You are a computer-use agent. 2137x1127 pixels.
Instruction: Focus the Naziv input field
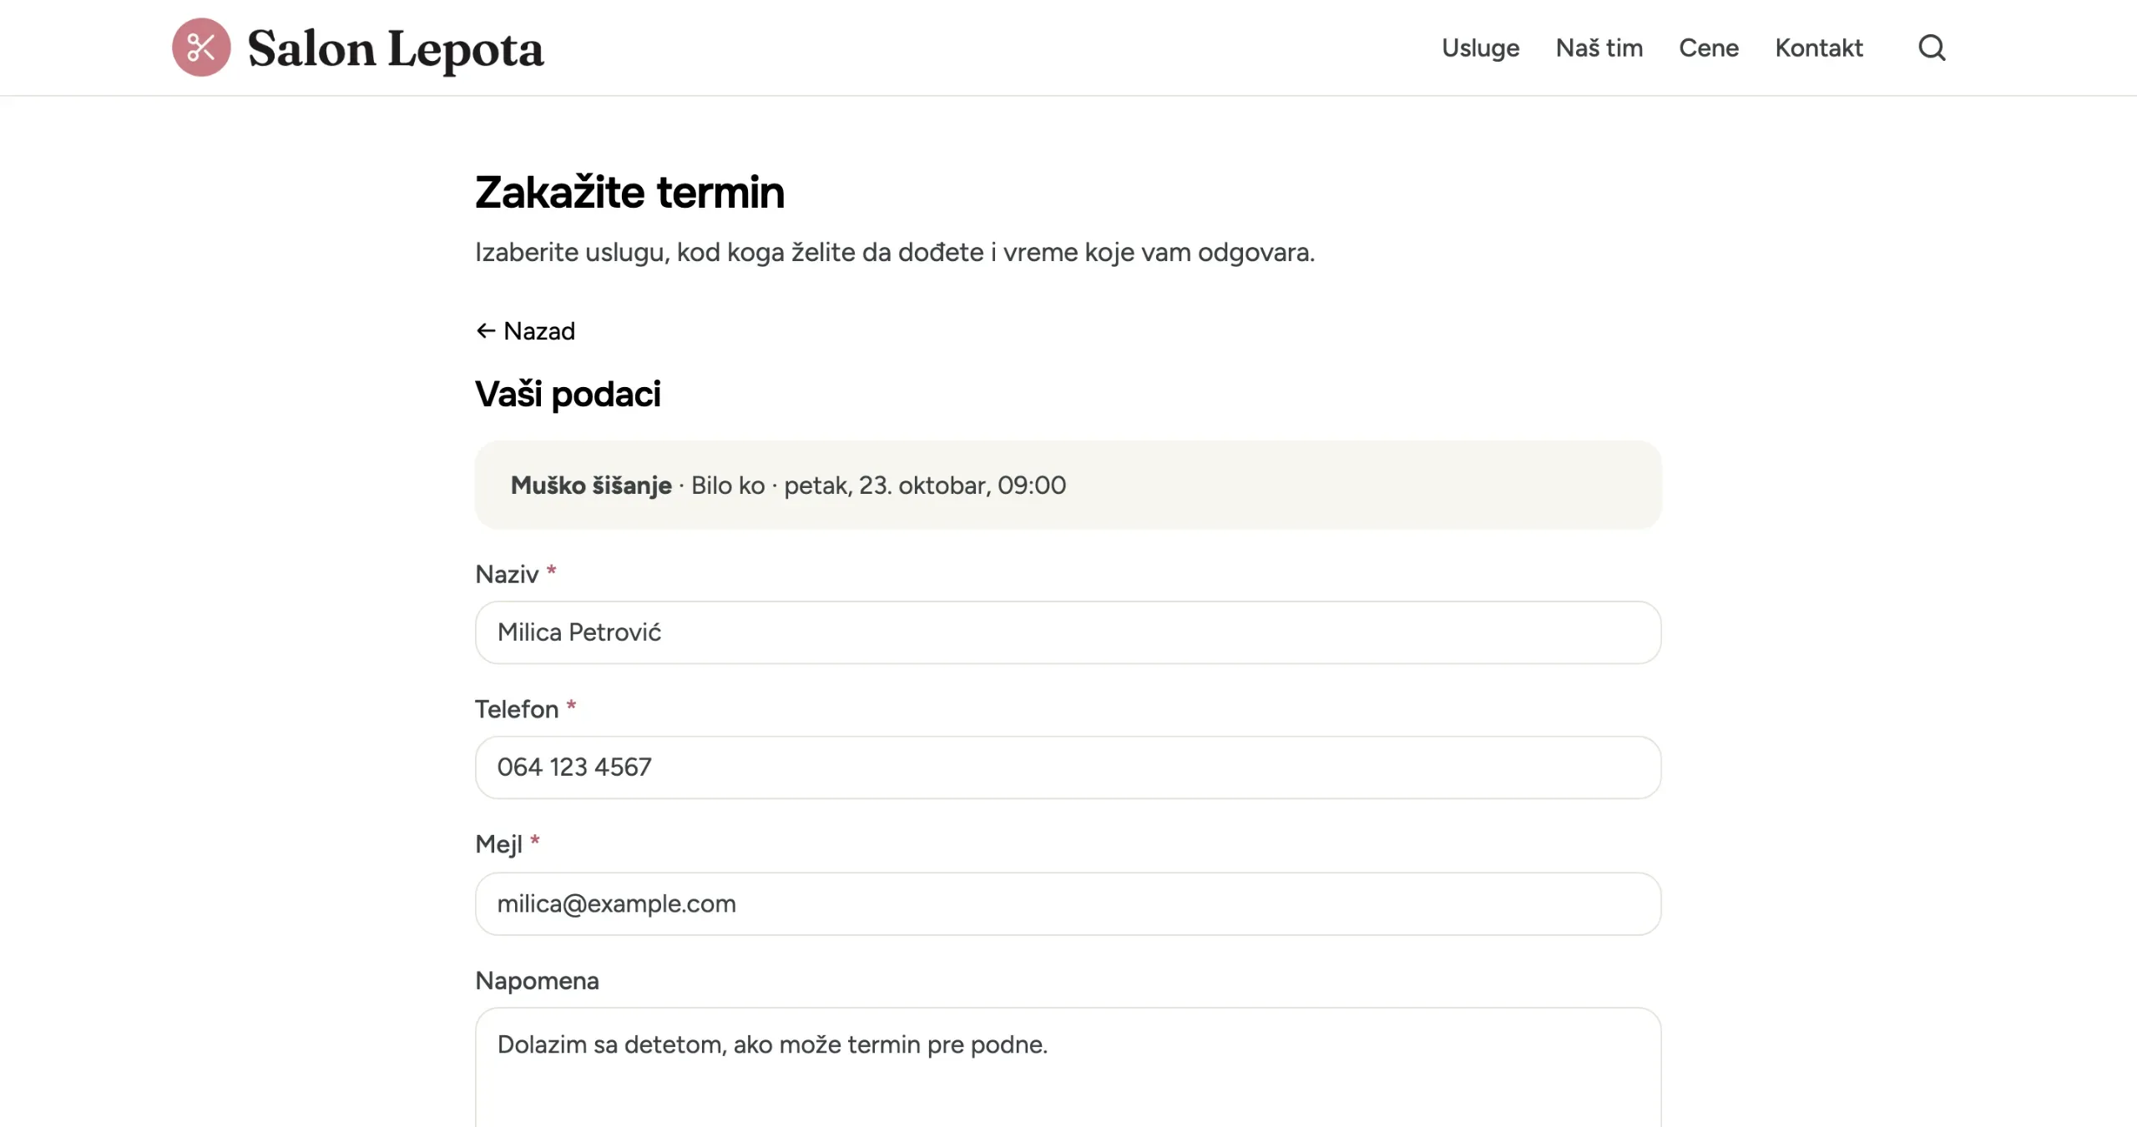tap(1068, 632)
